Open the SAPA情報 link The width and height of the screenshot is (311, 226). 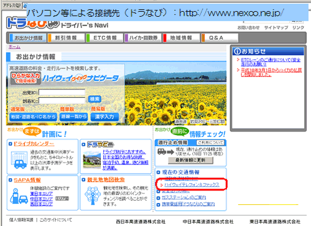27,180
